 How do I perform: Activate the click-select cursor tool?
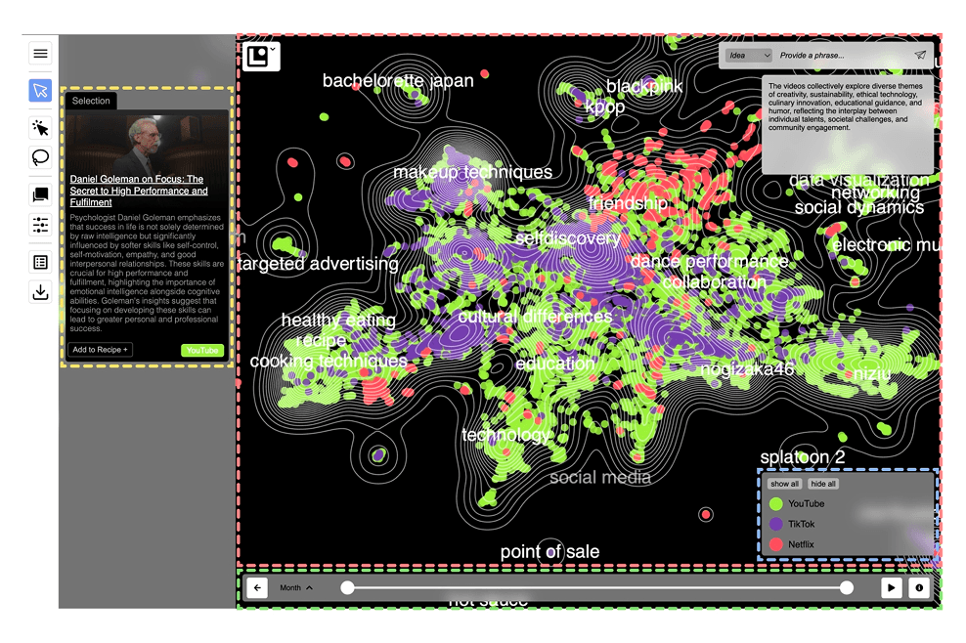tap(41, 128)
